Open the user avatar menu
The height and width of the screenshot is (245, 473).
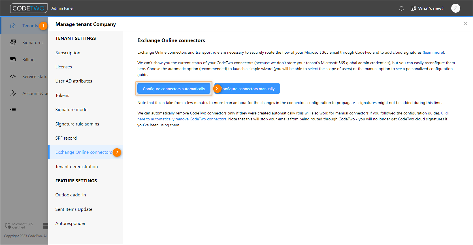click(x=455, y=8)
